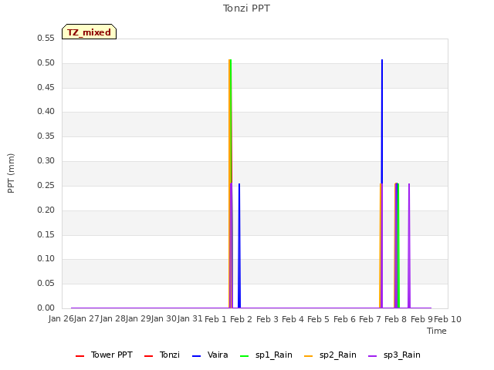The image size is (494, 370).
Task: Toggle sp3_Rain legend item
Action: point(394,355)
